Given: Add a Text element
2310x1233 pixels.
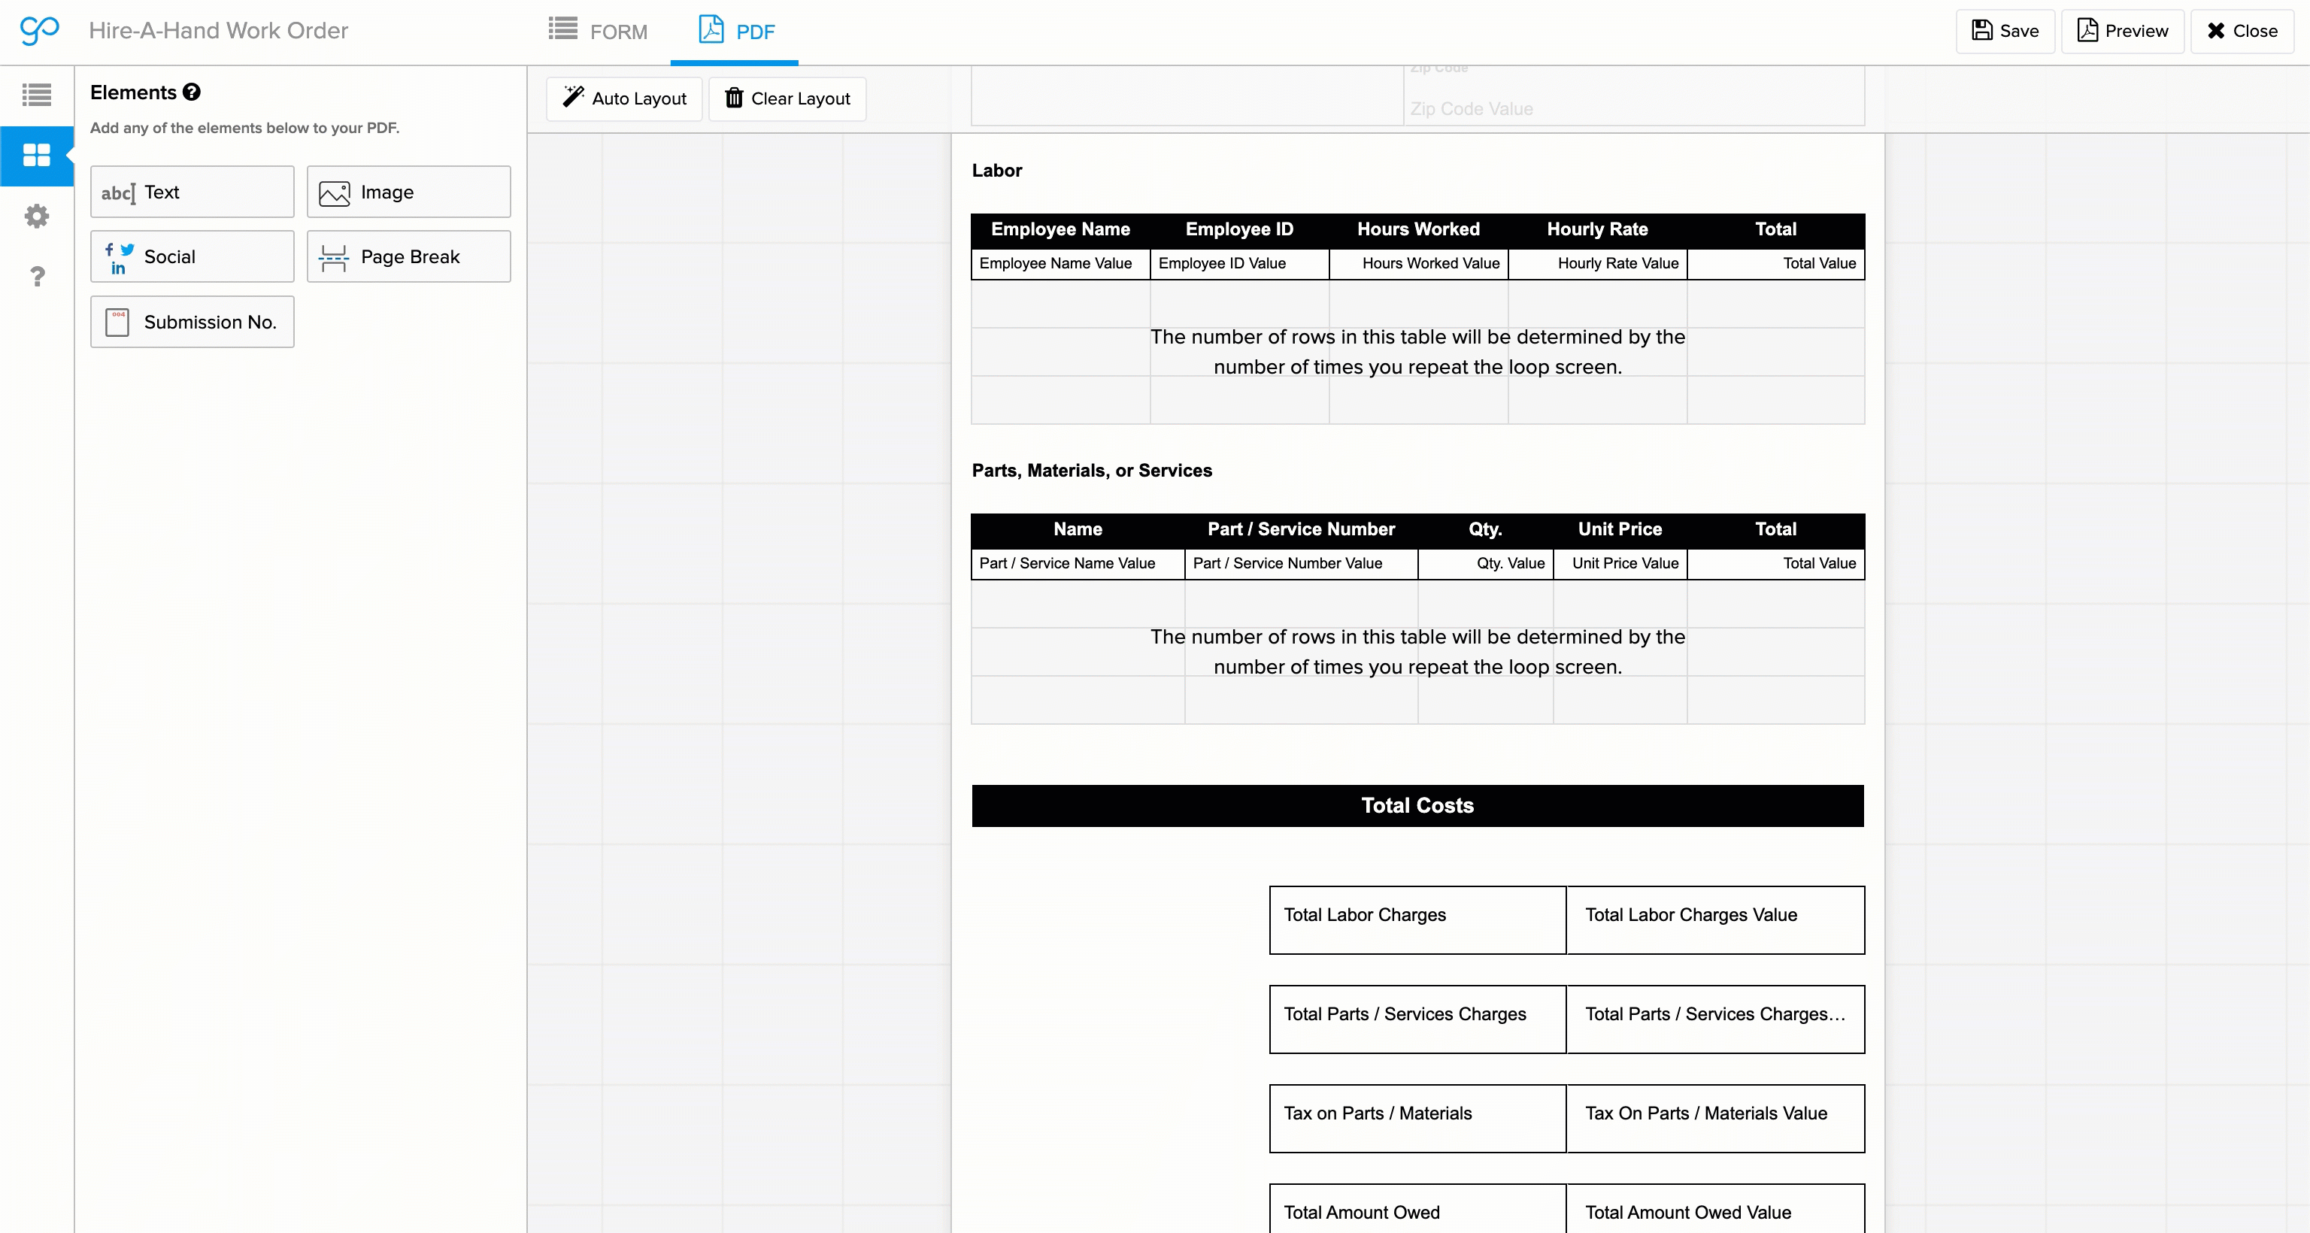Looking at the screenshot, I should 192,192.
